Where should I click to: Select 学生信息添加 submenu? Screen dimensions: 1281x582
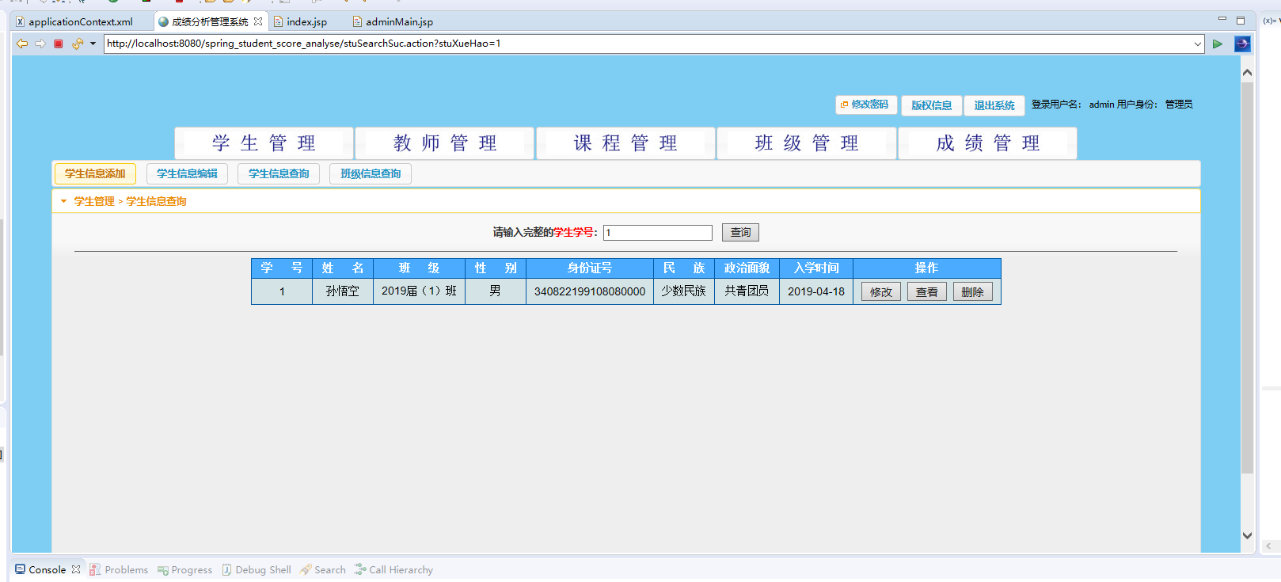tap(95, 173)
